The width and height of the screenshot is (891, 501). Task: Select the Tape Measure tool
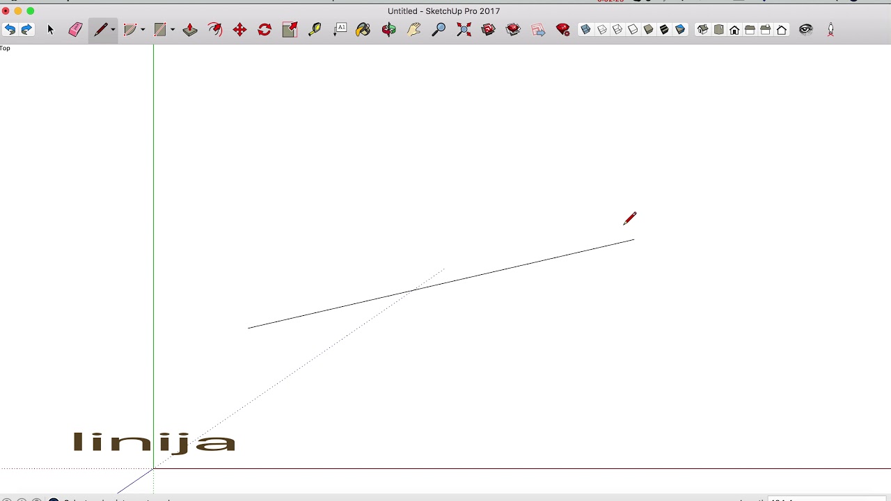(x=315, y=29)
